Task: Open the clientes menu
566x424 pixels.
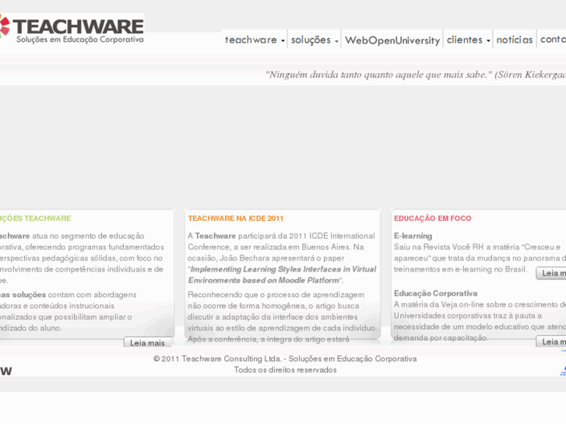Action: [x=465, y=40]
